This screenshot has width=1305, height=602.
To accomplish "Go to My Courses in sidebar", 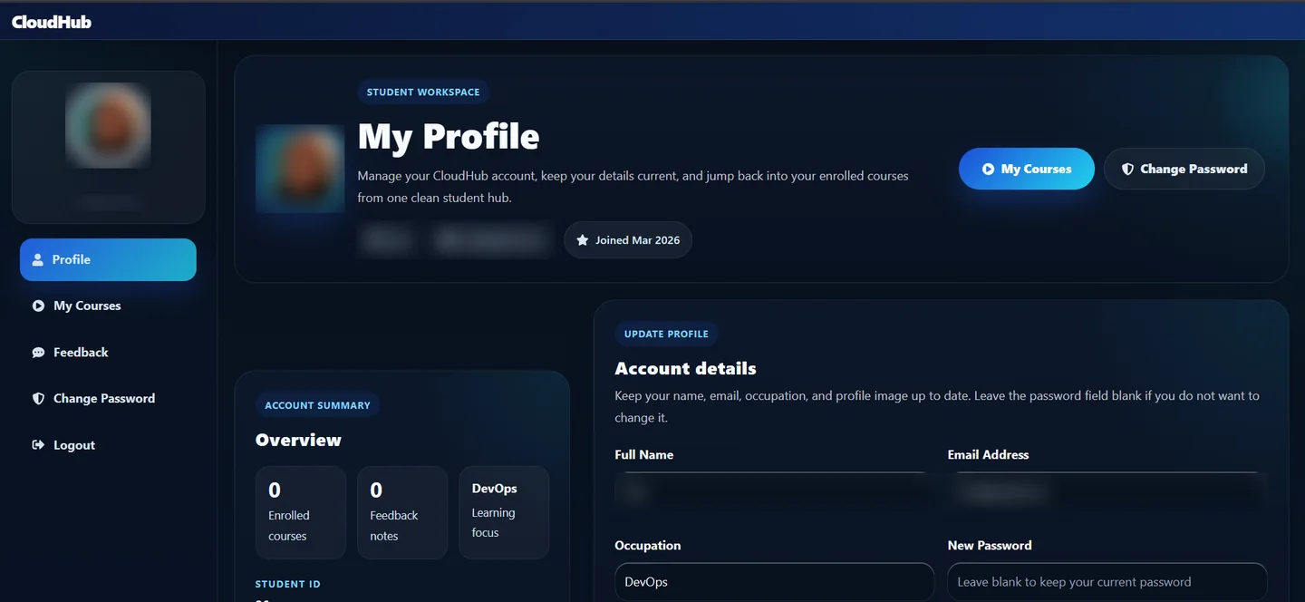I will click(108, 306).
